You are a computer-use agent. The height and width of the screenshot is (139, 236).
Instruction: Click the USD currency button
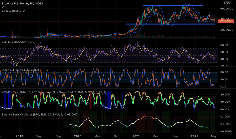click(x=227, y=3)
